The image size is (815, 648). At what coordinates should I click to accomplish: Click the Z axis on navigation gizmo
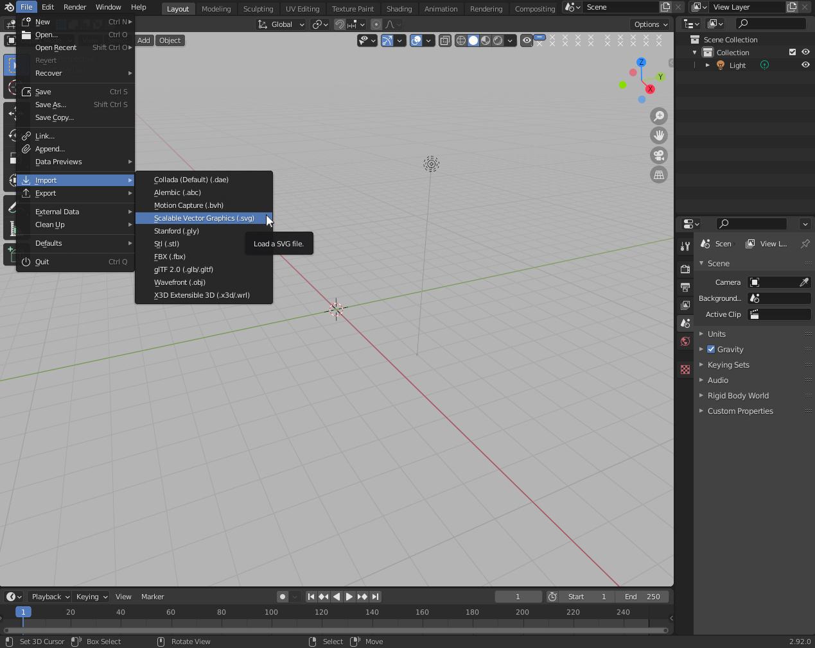click(641, 62)
